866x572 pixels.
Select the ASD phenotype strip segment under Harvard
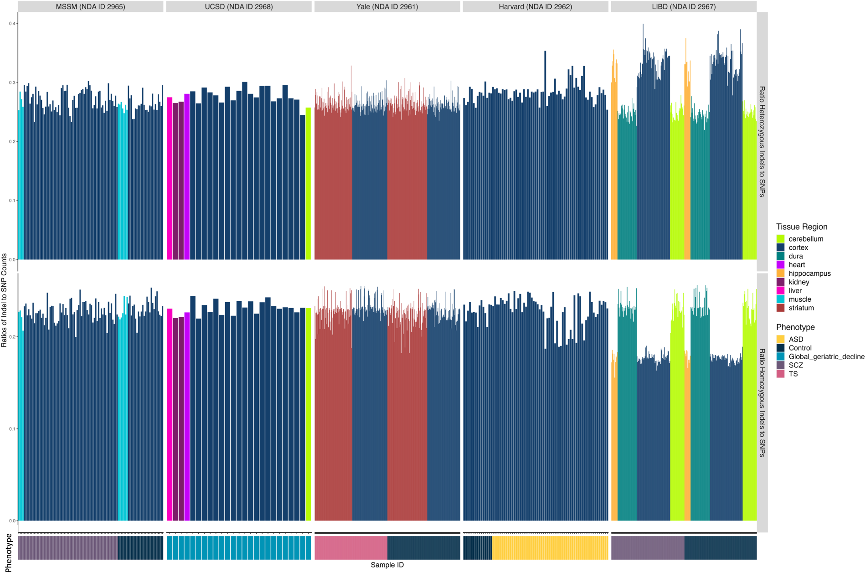[x=550, y=548]
